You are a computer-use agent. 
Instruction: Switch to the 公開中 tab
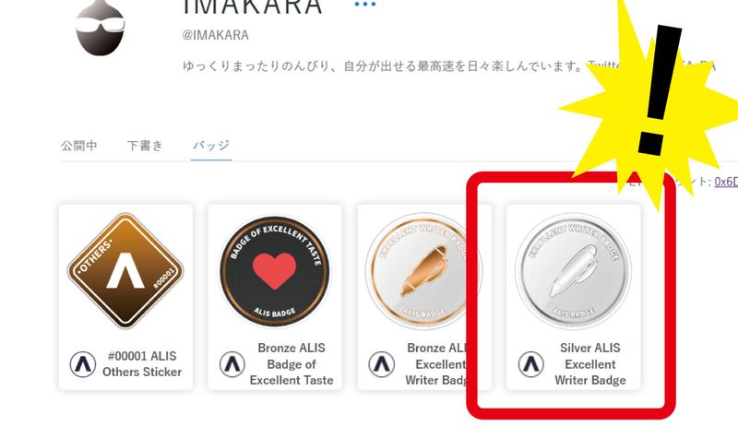point(79,146)
